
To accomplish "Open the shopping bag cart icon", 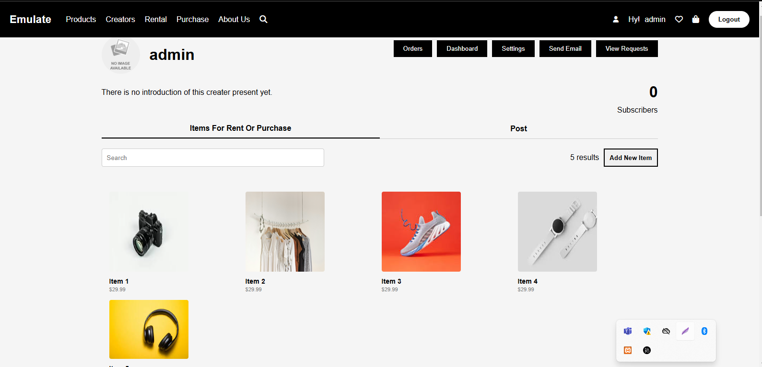I will 696,19.
